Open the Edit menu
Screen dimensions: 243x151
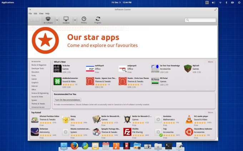pos(35,13)
